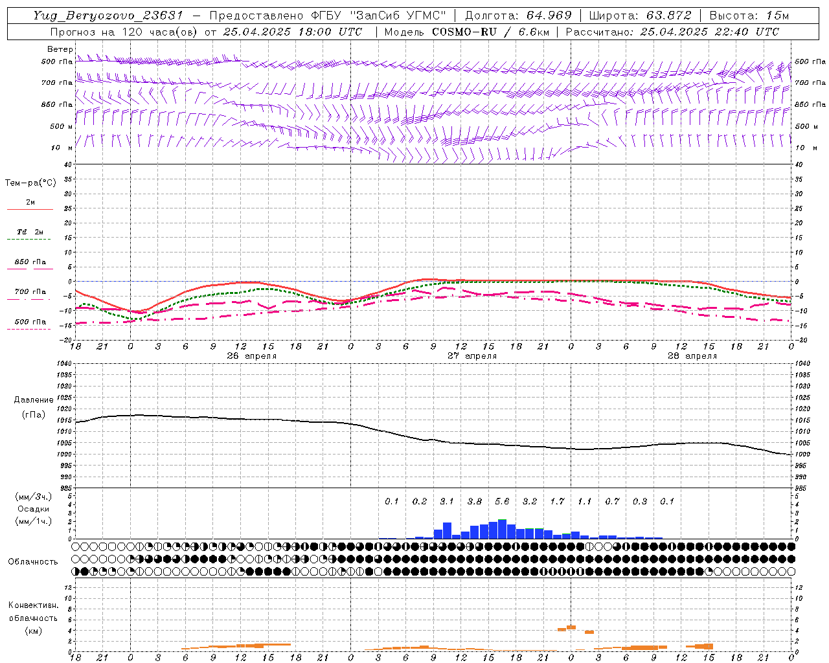Click the 'Осадки' precipitation label
Image resolution: width=829 pixels, height=663 pixels.
pyautogui.click(x=33, y=509)
